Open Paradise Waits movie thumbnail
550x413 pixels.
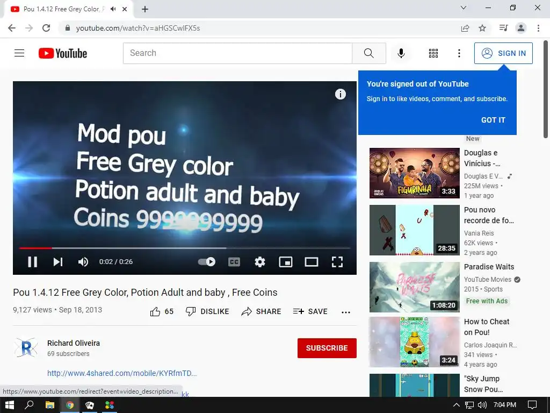pos(414,287)
